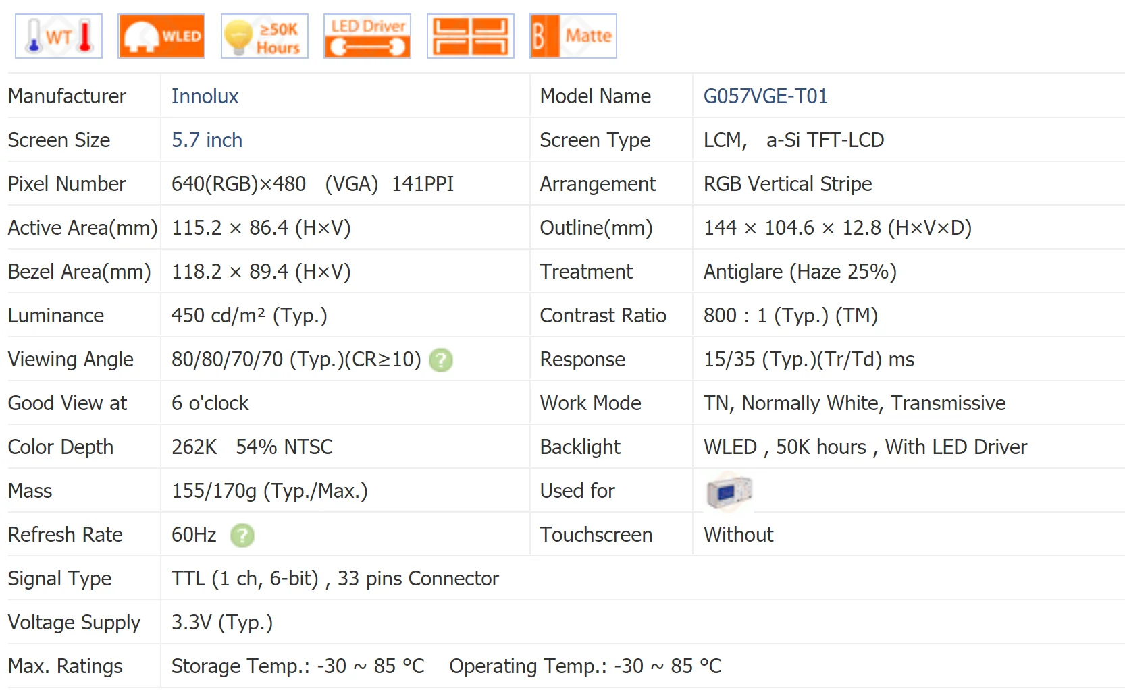Select the TN, Normally White, Transmissive value
The image size is (1125, 690).
click(855, 403)
